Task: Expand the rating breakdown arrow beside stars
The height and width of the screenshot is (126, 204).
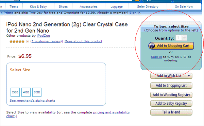Action: [28, 41]
